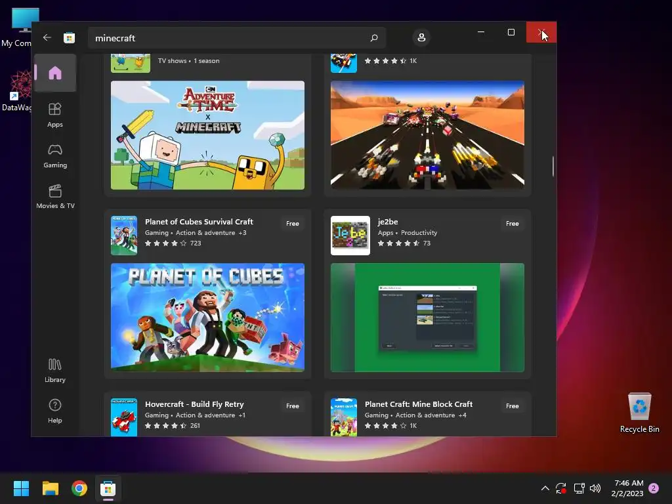The image size is (672, 504).
Task: Open the je2be green screenshot preview
Action: pyautogui.click(x=427, y=318)
